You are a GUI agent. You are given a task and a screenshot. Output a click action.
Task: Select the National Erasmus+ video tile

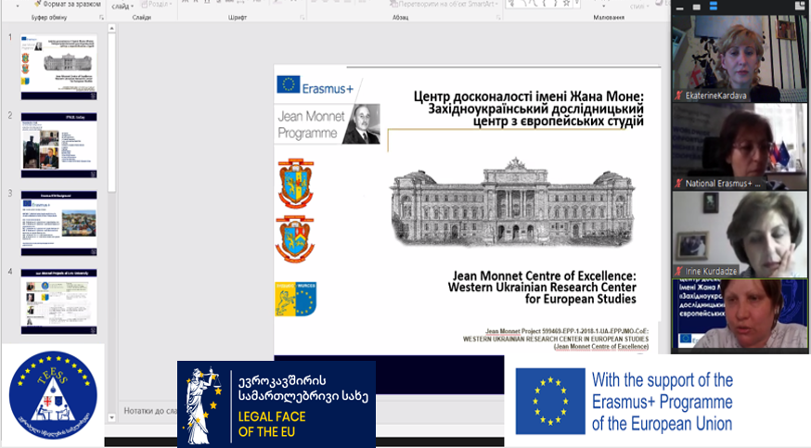[x=740, y=147]
